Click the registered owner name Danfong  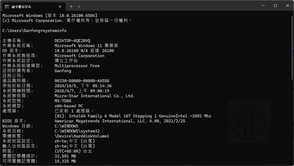pyautogui.click(x=62, y=71)
